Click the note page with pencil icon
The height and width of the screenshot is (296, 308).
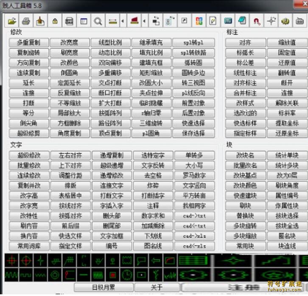click(x=213, y=21)
